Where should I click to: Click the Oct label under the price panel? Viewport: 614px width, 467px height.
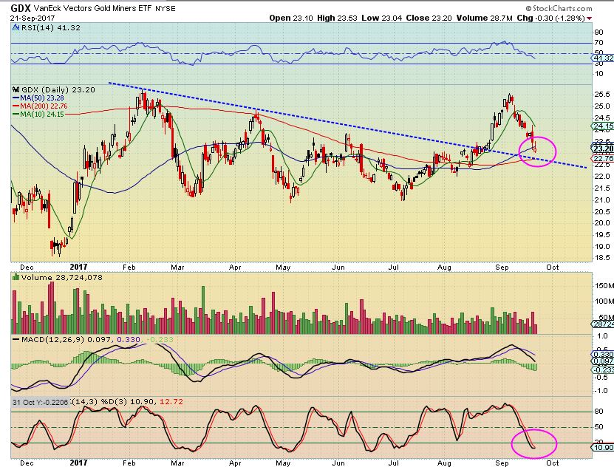click(552, 267)
